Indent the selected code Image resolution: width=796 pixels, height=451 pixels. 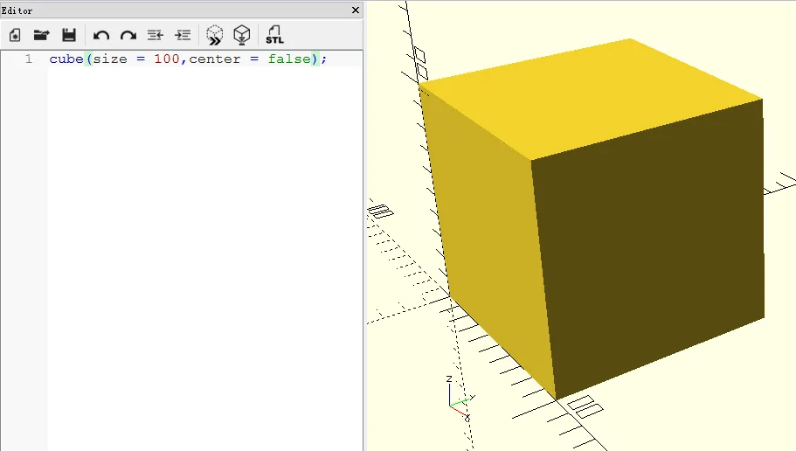pyautogui.click(x=183, y=35)
